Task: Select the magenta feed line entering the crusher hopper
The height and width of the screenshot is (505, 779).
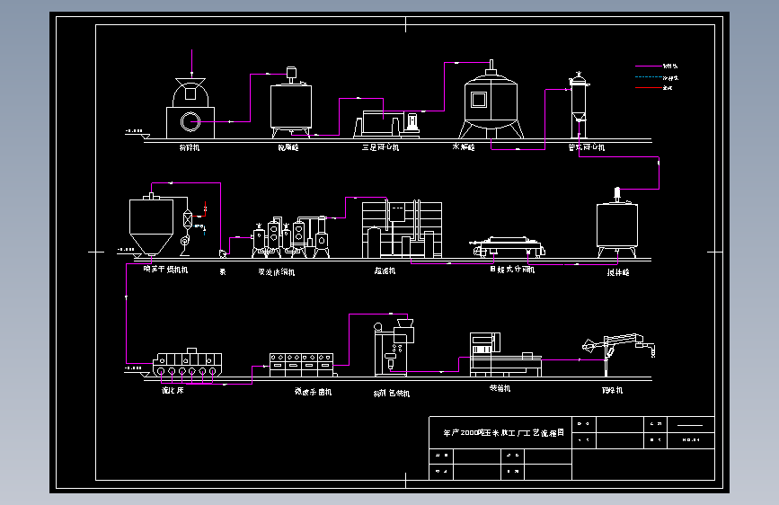Action: 191,63
